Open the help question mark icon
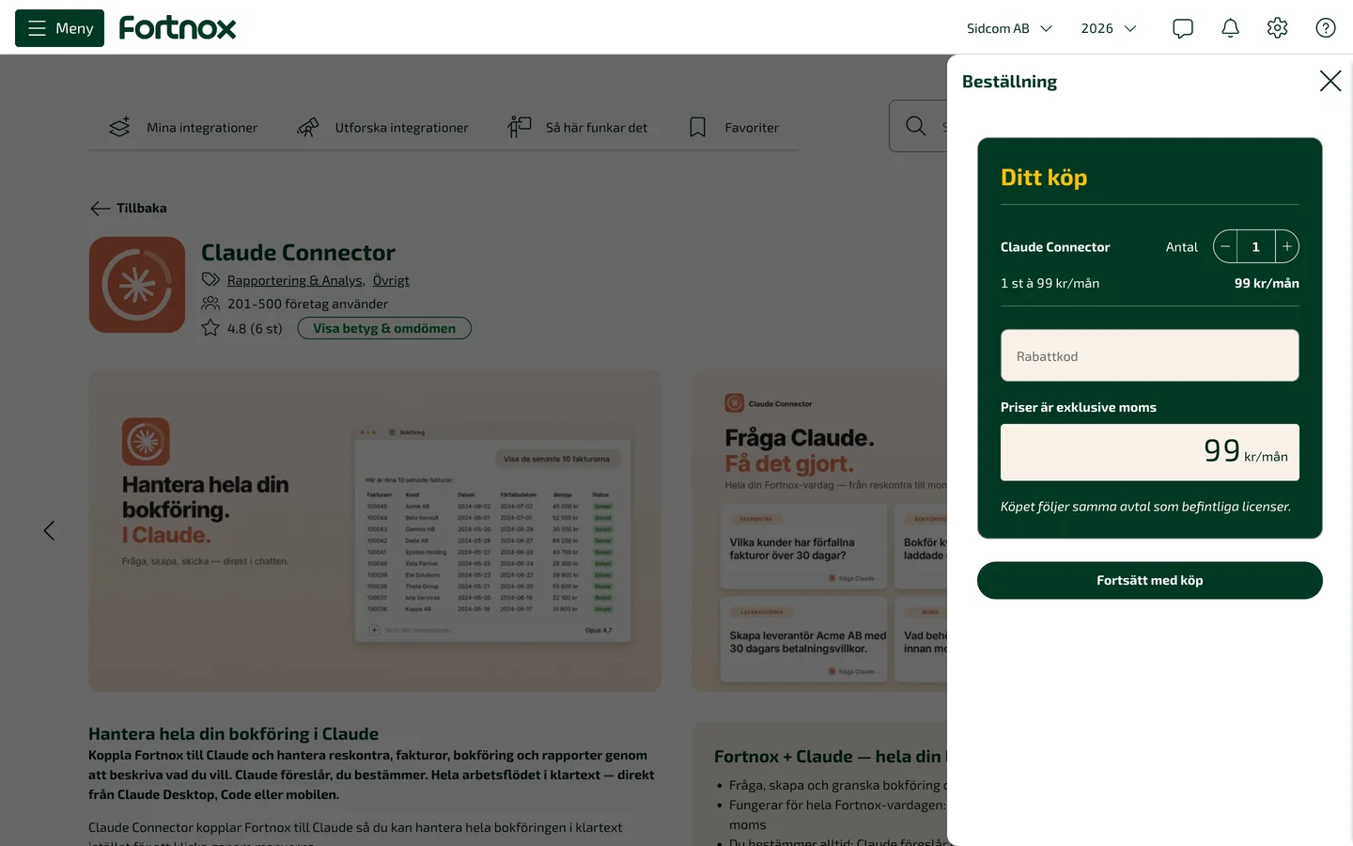 [1326, 28]
